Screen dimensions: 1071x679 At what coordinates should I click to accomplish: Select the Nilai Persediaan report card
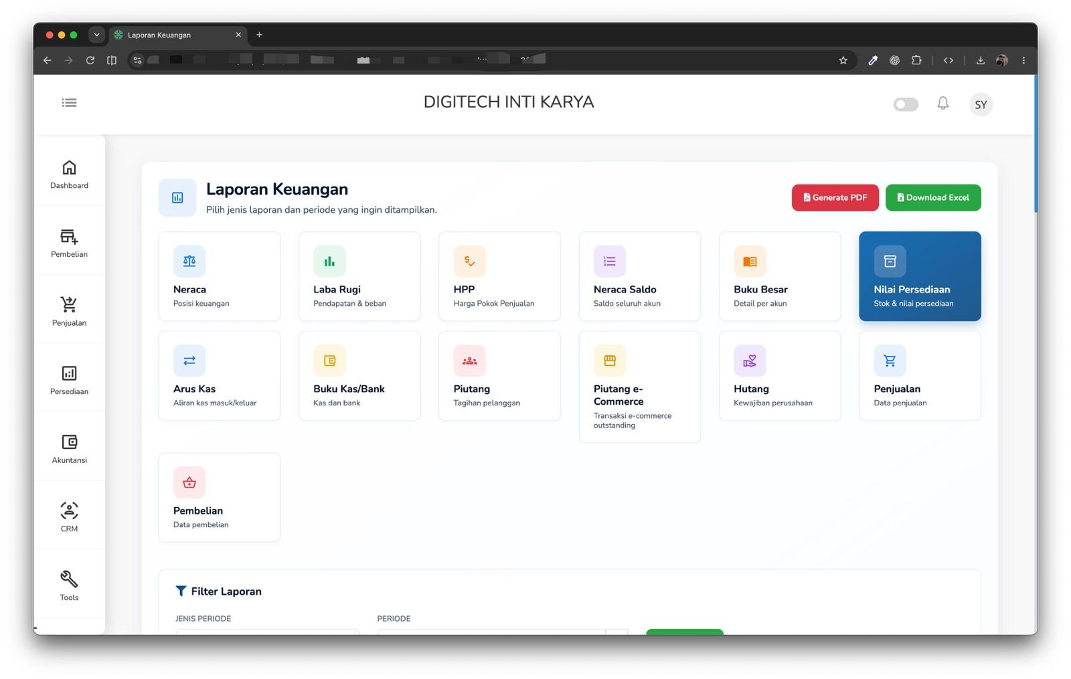[x=920, y=276]
